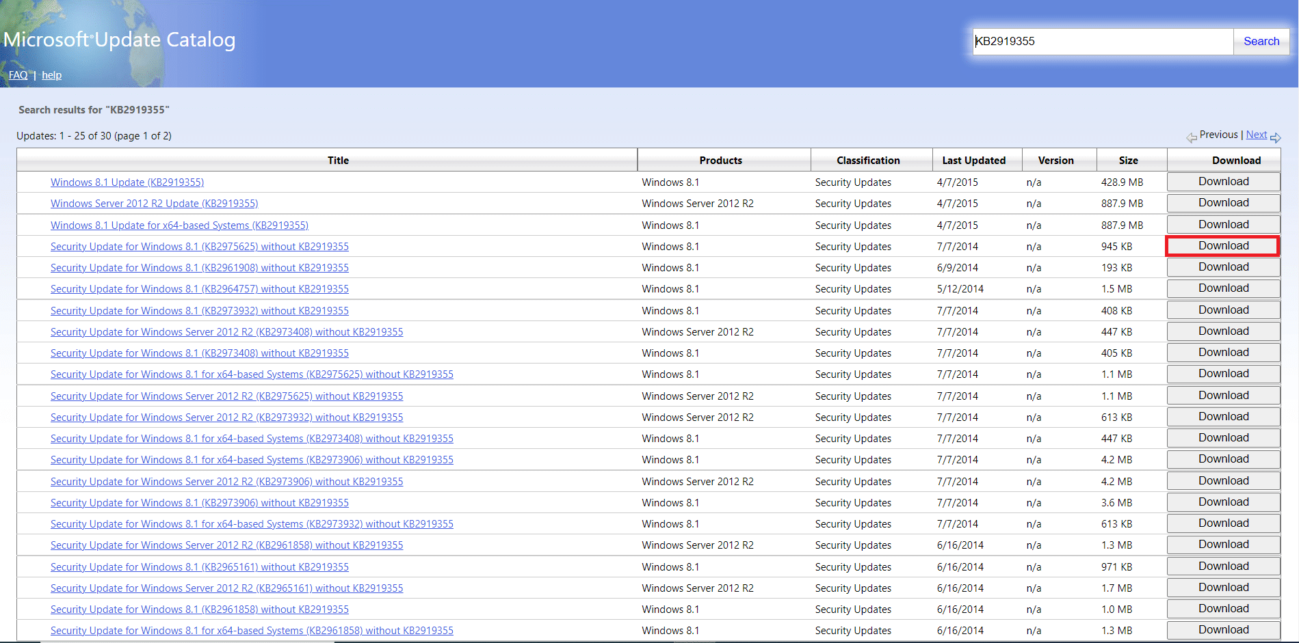The width and height of the screenshot is (1299, 643).
Task: Select the 5/12/2014 date cell
Action: [x=960, y=289]
